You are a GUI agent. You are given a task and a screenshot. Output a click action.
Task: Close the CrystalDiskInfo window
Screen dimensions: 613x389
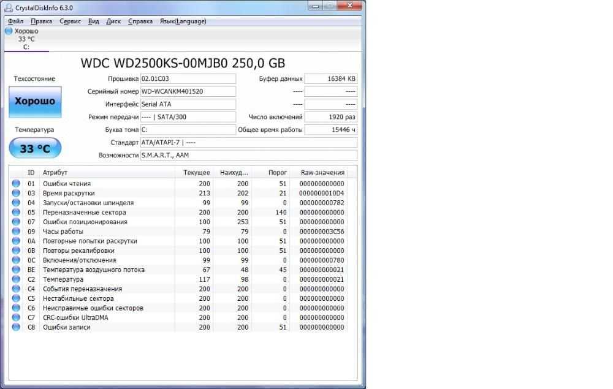tap(350, 6)
